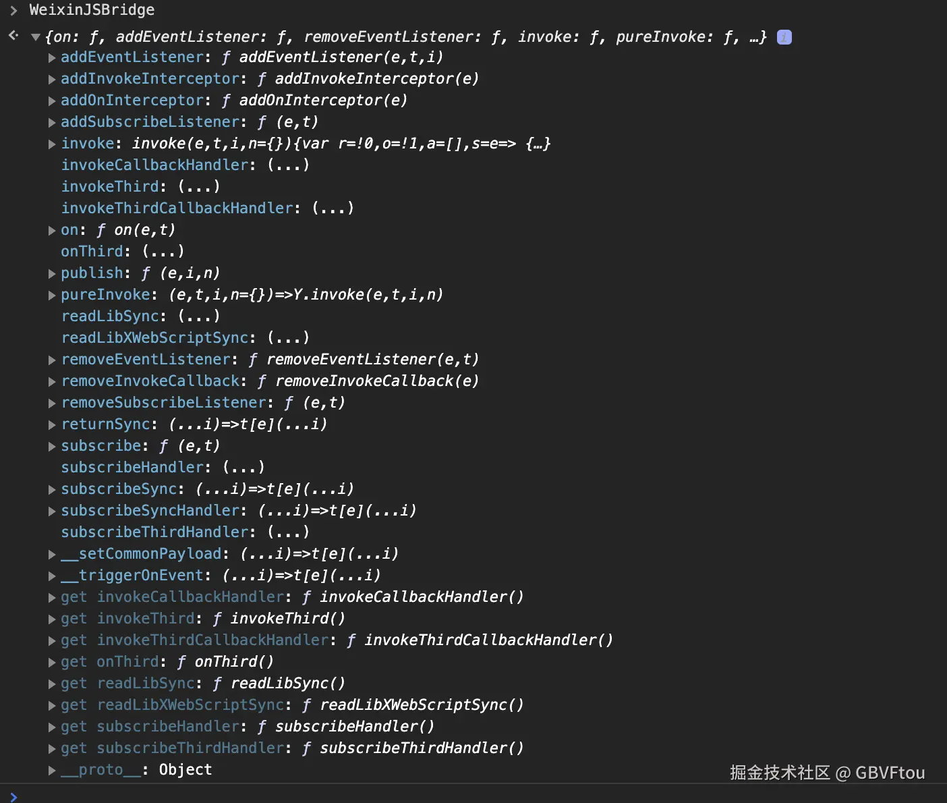947x803 pixels.
Task: Invoke getter (...) for invokeThirdCallbackHandler property
Action: pyautogui.click(x=333, y=208)
